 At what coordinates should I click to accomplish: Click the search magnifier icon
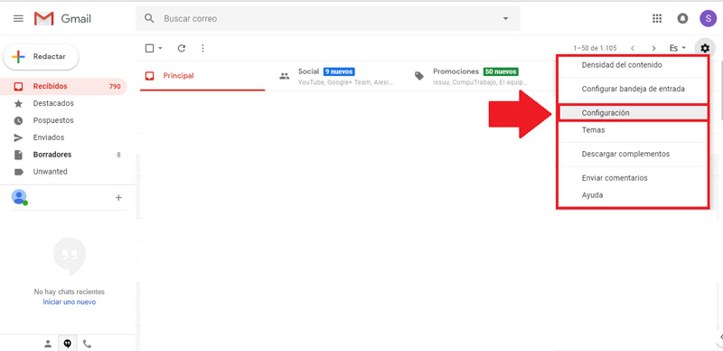point(149,18)
